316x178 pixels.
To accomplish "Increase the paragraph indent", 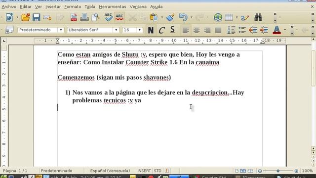I will 264,30.
